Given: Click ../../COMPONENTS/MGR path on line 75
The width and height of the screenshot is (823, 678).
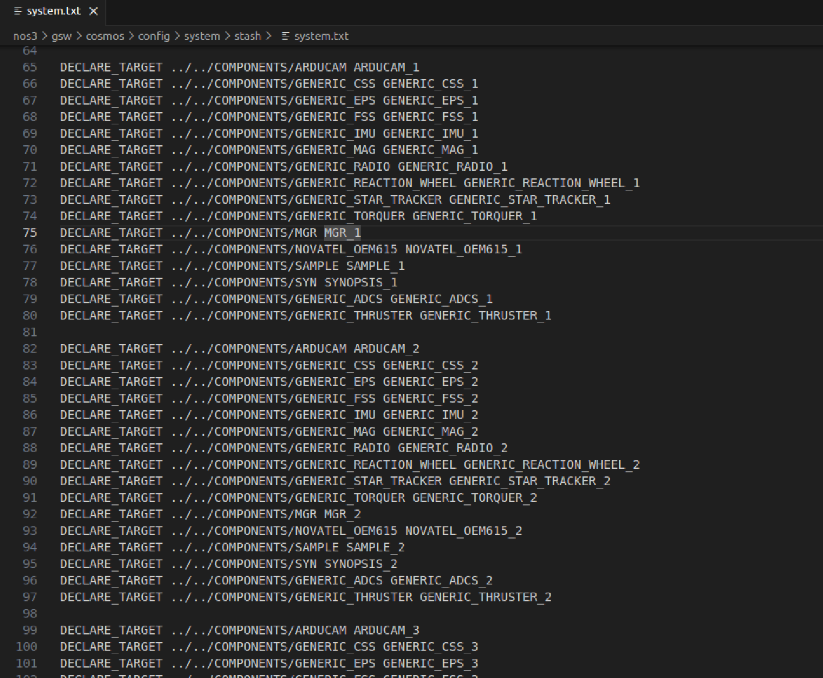Looking at the screenshot, I should [244, 233].
